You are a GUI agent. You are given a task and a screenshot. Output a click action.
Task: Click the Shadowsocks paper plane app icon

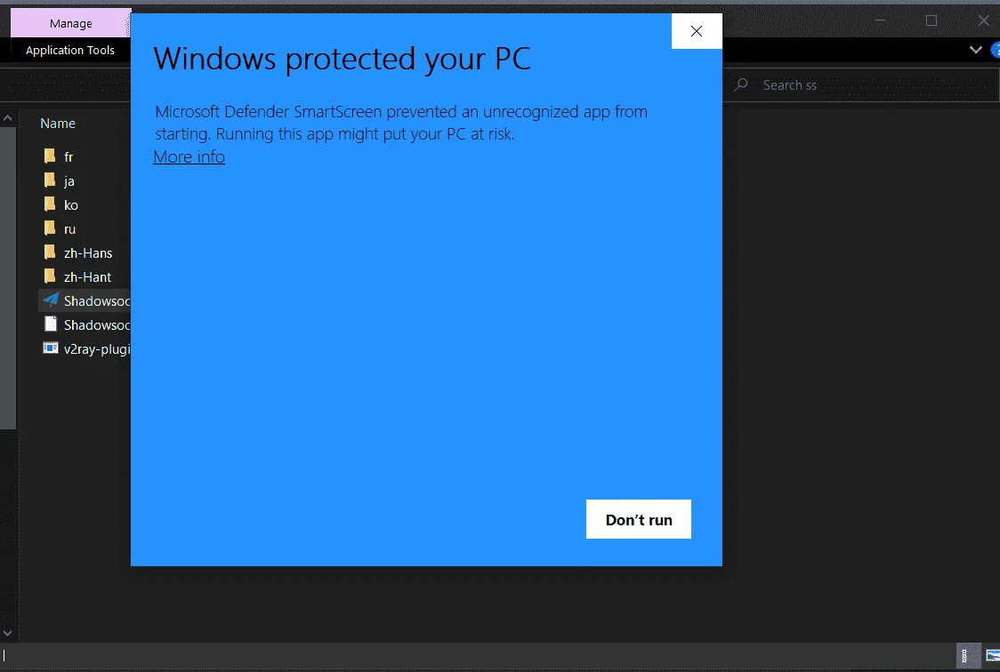51,300
